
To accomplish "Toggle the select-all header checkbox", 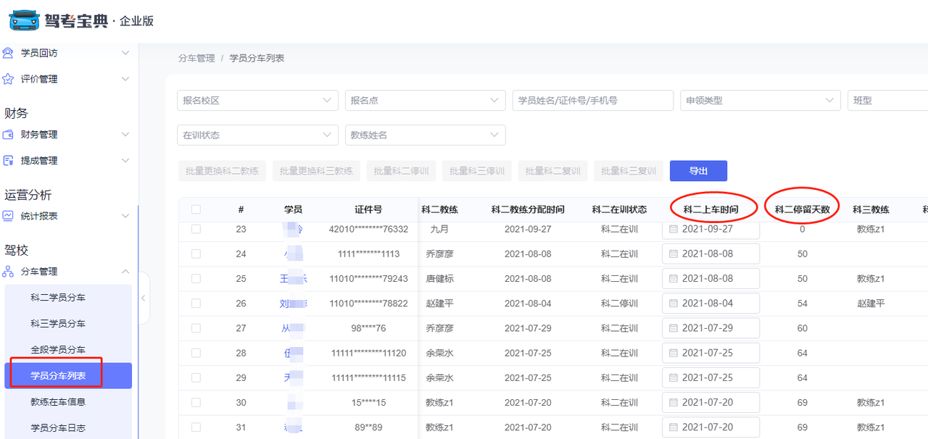I will pos(196,209).
